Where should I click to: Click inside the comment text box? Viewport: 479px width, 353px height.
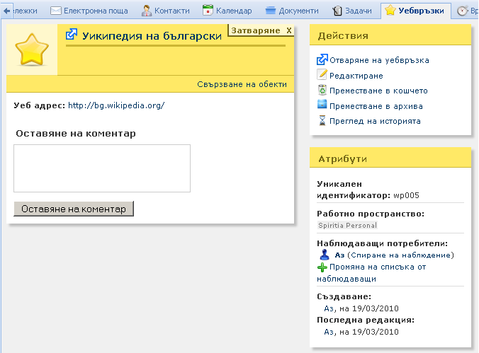102,168
